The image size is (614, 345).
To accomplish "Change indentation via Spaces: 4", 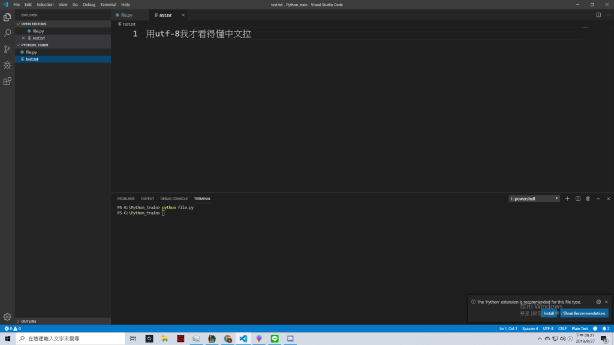I will click(x=530, y=329).
